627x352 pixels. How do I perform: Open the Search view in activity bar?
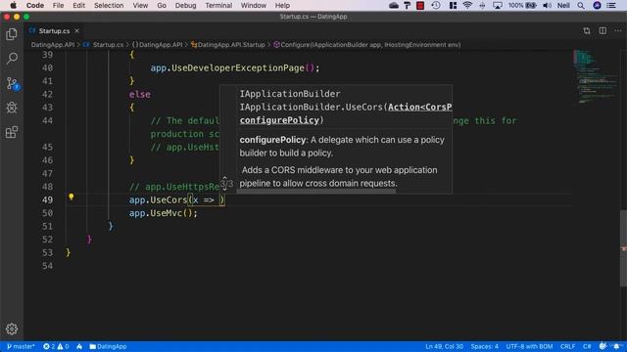coord(12,59)
